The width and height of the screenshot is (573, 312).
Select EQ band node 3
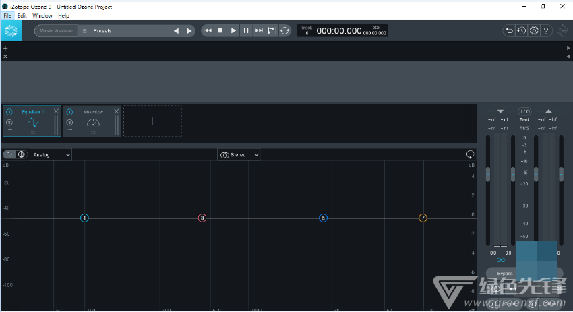pos(202,218)
